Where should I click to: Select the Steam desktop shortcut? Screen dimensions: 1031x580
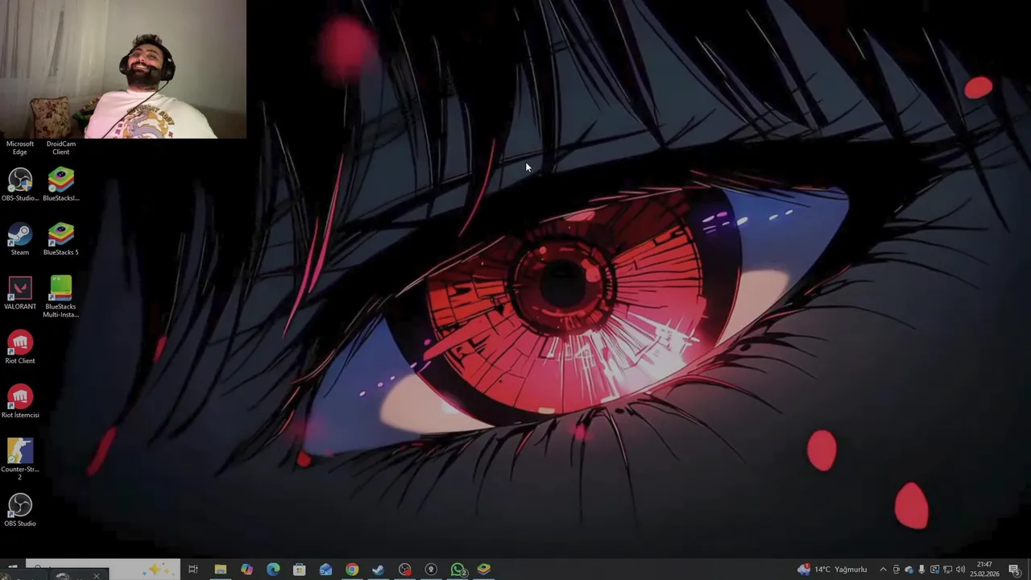click(20, 239)
